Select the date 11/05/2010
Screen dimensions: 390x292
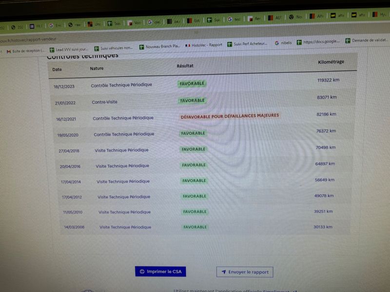pos(73,212)
